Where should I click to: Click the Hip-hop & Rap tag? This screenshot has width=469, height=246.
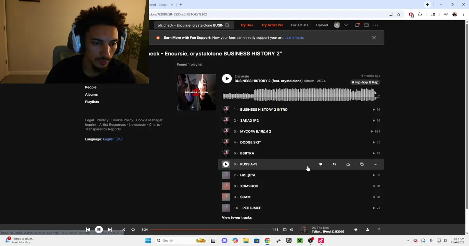point(365,82)
